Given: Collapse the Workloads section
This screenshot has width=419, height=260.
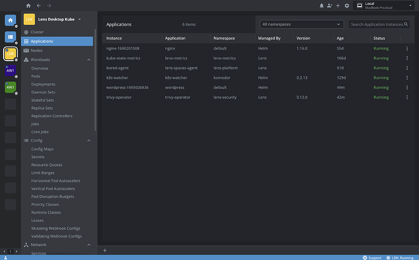Looking at the screenshot, I should point(89,60).
